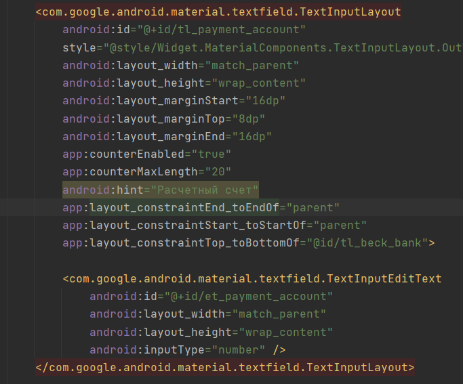Click the layout_width="match_parent" line of TextInputLayout
Viewport: 463px width, 384px height.
181,66
